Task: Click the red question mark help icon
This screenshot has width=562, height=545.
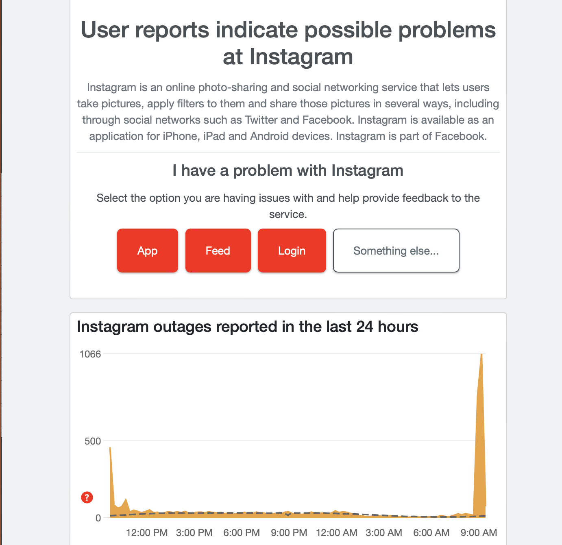Action: [x=87, y=497]
